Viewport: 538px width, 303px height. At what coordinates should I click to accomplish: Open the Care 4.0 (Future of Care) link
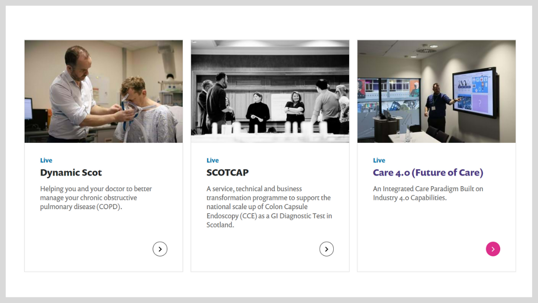[428, 172]
